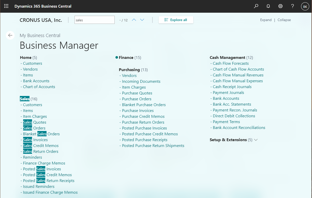Screen dimensions: 312x198
Task: Open Blanket Purchase Orders link
Action: [144, 105]
